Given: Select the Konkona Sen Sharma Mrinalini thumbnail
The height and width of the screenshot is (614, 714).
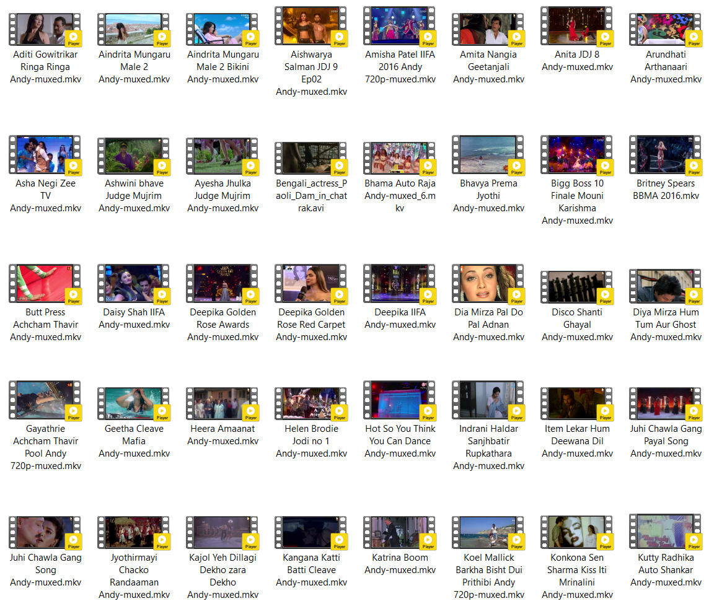Looking at the screenshot, I should point(577,533).
